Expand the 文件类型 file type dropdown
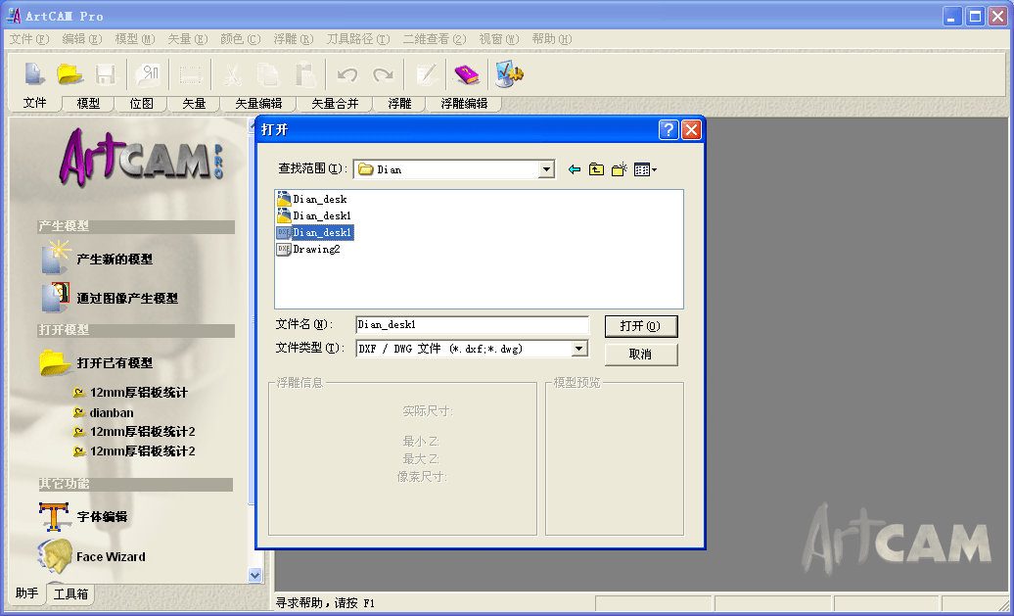The image size is (1014, 616). (x=579, y=349)
